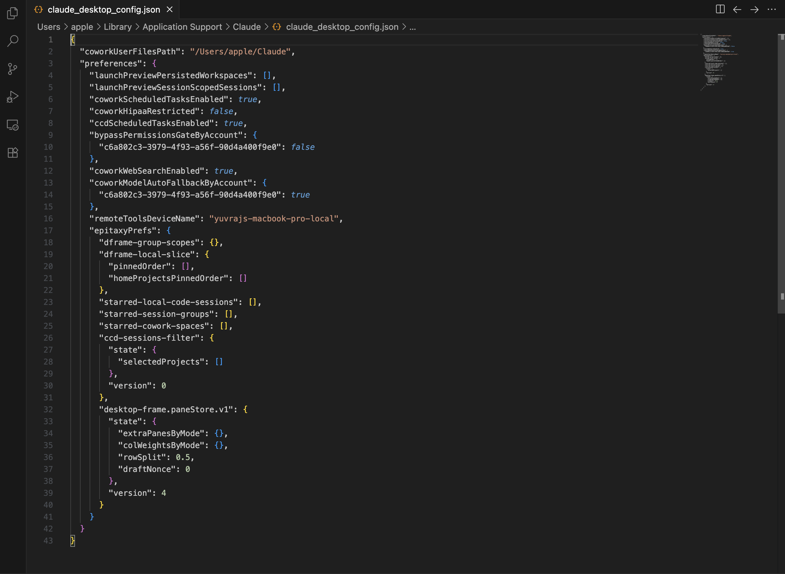Click "coworkWebSearchEnabled" key
This screenshot has width=785, height=574.
pyautogui.click(x=147, y=171)
